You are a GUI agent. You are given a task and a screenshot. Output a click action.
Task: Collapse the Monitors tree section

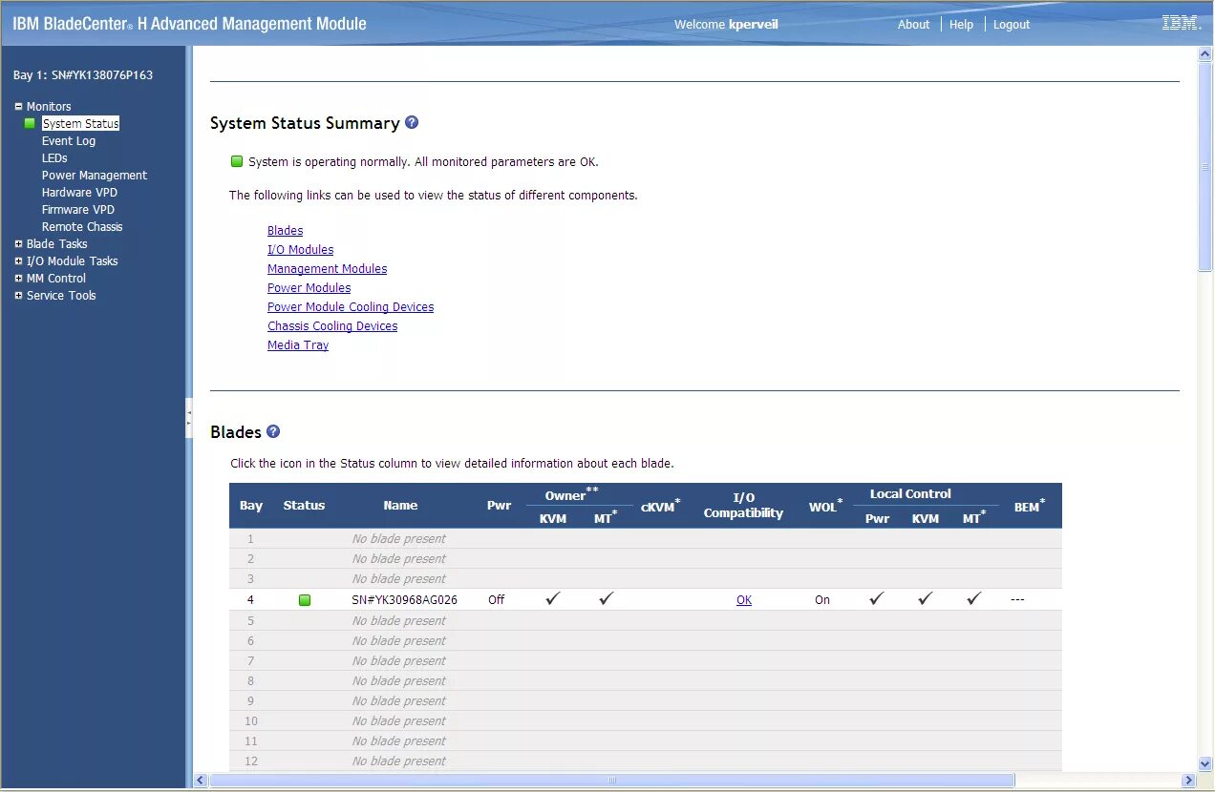[18, 106]
